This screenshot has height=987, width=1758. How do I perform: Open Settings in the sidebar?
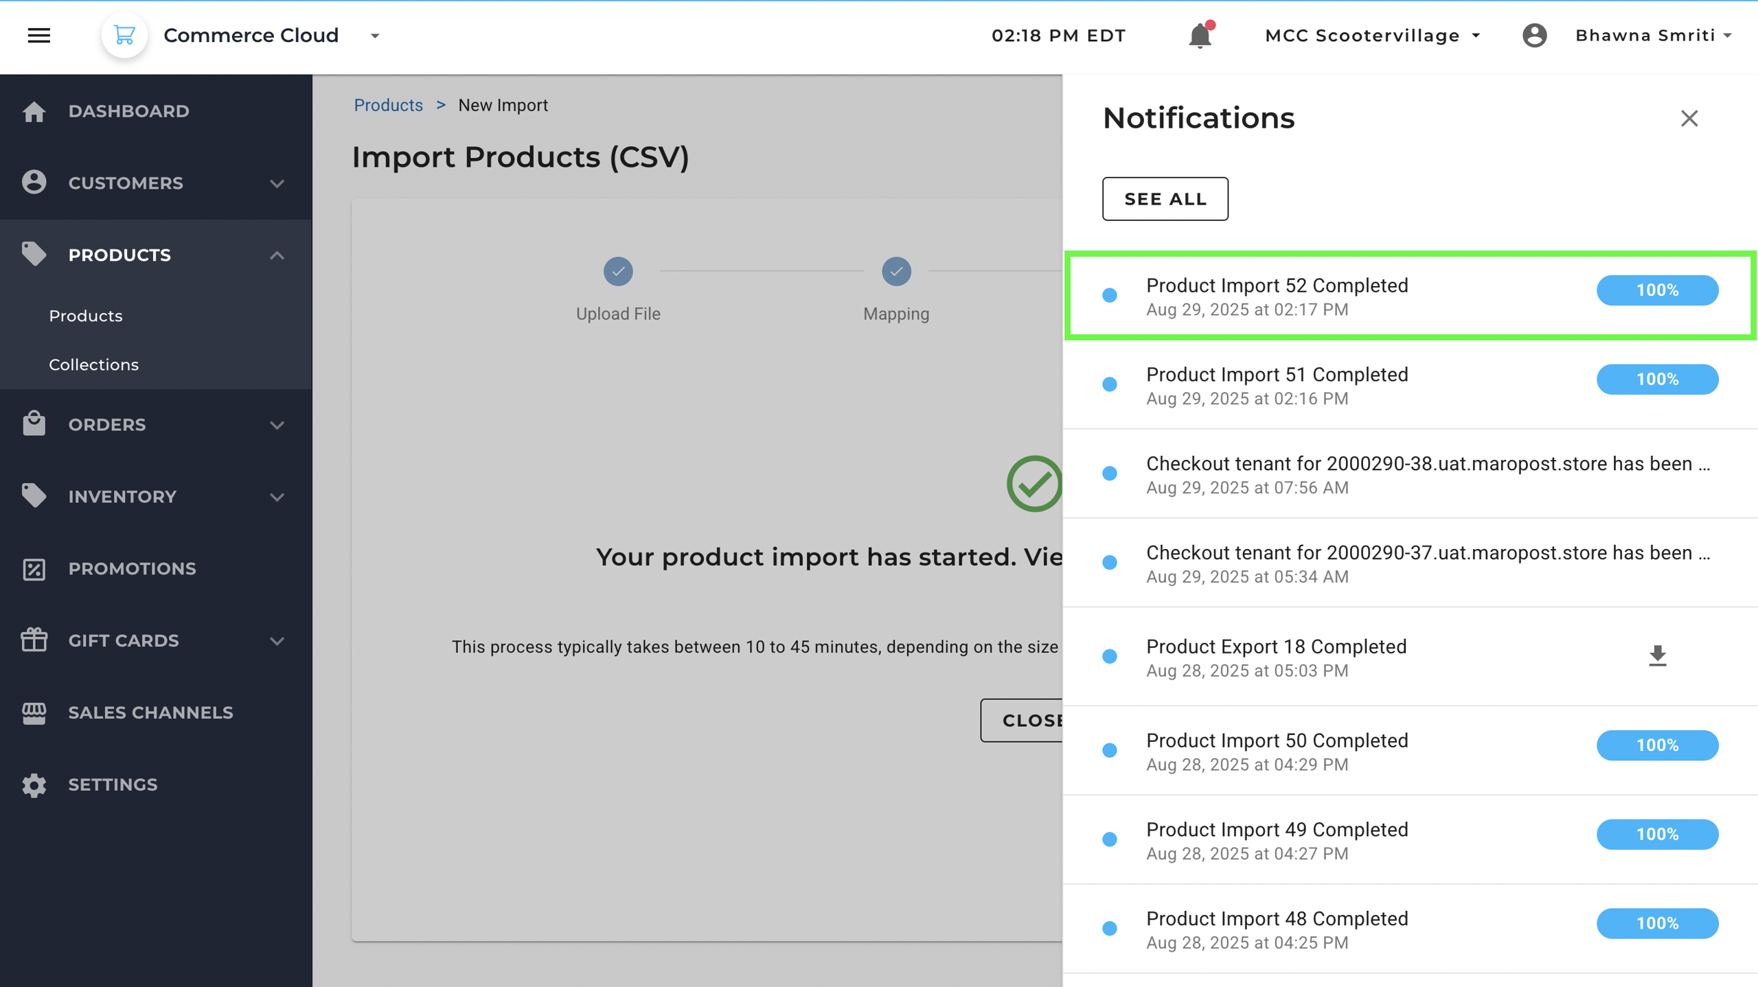pos(113,785)
